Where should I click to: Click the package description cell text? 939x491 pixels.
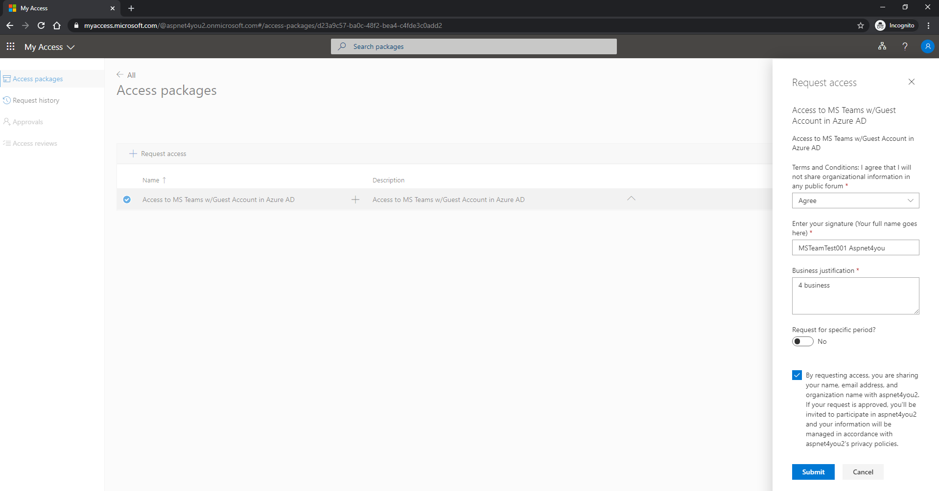448,200
